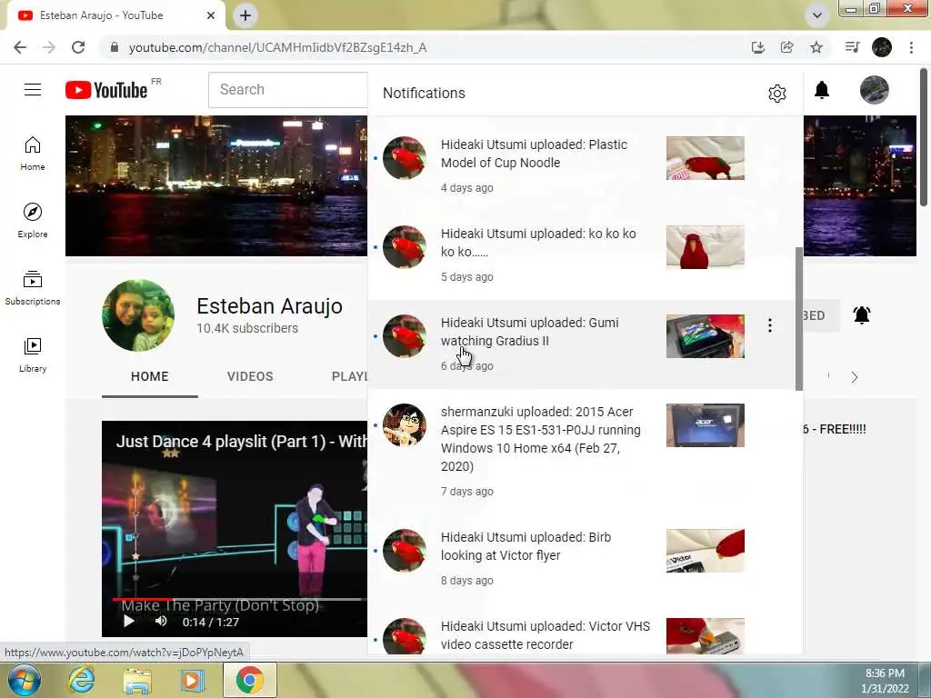Go to Home in the sidebar
The width and height of the screenshot is (931, 698).
33,154
